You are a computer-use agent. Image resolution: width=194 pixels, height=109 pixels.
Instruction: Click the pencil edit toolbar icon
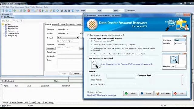(x=36, y=11)
